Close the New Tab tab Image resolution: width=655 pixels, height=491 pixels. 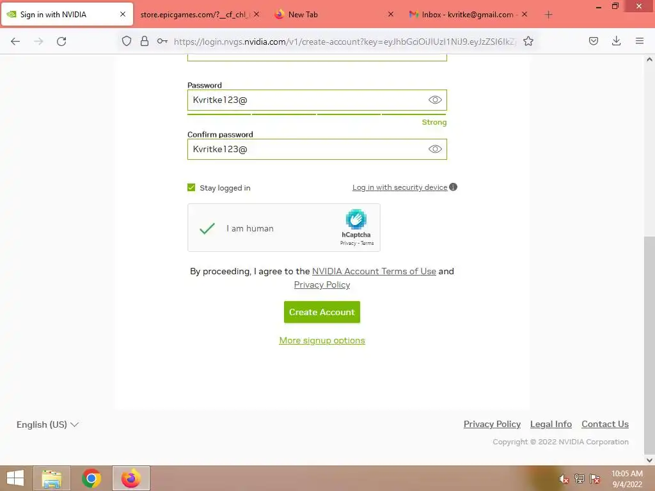click(x=391, y=14)
